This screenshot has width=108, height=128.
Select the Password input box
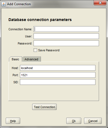point(66,43)
